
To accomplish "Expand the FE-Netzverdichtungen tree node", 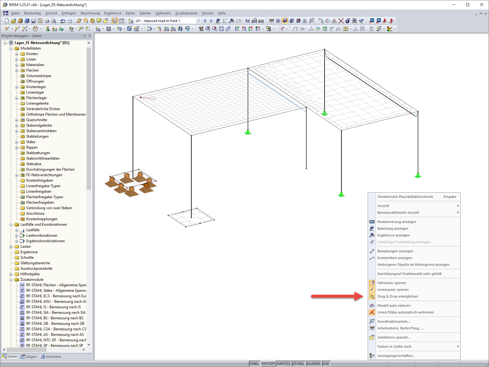I will click(17, 175).
